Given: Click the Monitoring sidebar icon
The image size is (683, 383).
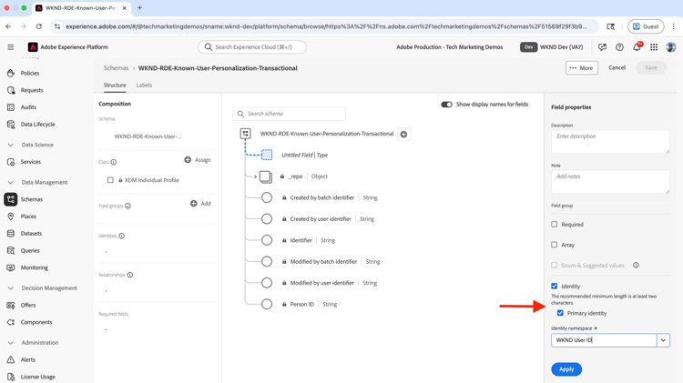Looking at the screenshot, I should [x=11, y=267].
